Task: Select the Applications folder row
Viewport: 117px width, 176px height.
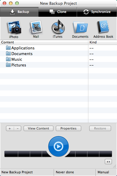Action: [59, 48]
